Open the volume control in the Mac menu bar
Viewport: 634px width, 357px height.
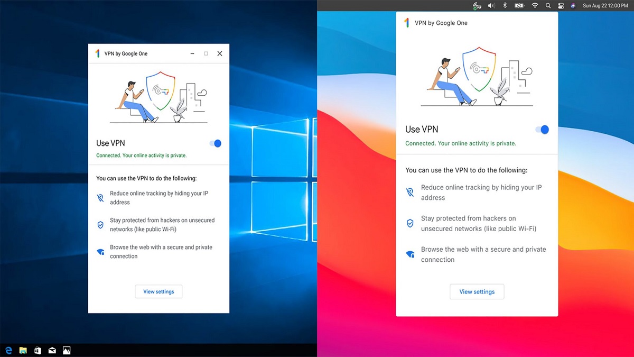pyautogui.click(x=491, y=5)
